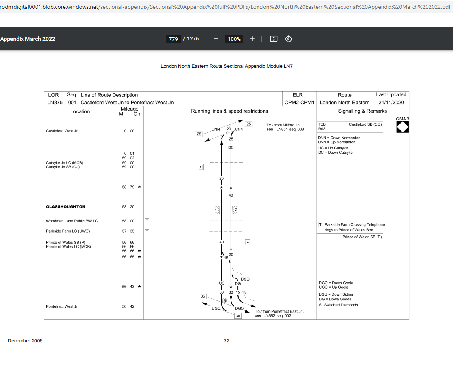
Task: Click the platform 2 symbol at Glasshoughton
Action: pyautogui.click(x=235, y=210)
